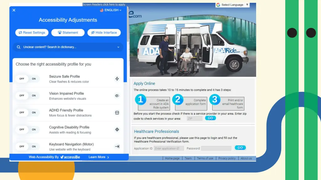The width and height of the screenshot is (321, 180).
Task: Turn OFF Keyboard Navigation (Motor)
Action: [x=22, y=146]
